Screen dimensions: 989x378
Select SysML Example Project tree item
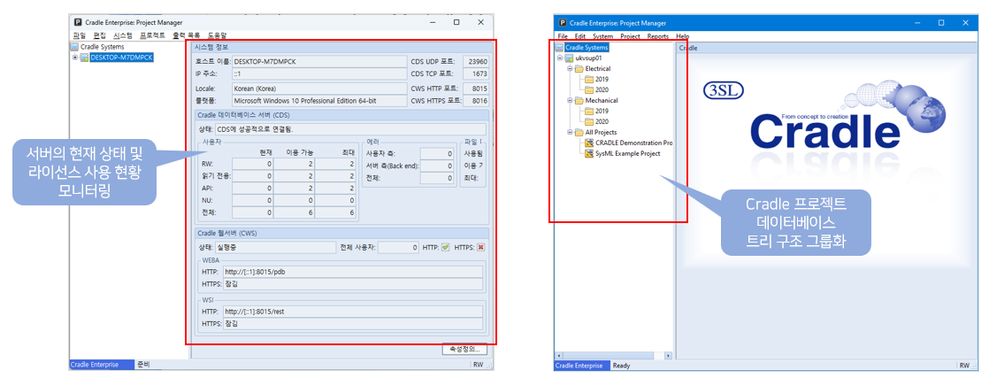tap(627, 153)
